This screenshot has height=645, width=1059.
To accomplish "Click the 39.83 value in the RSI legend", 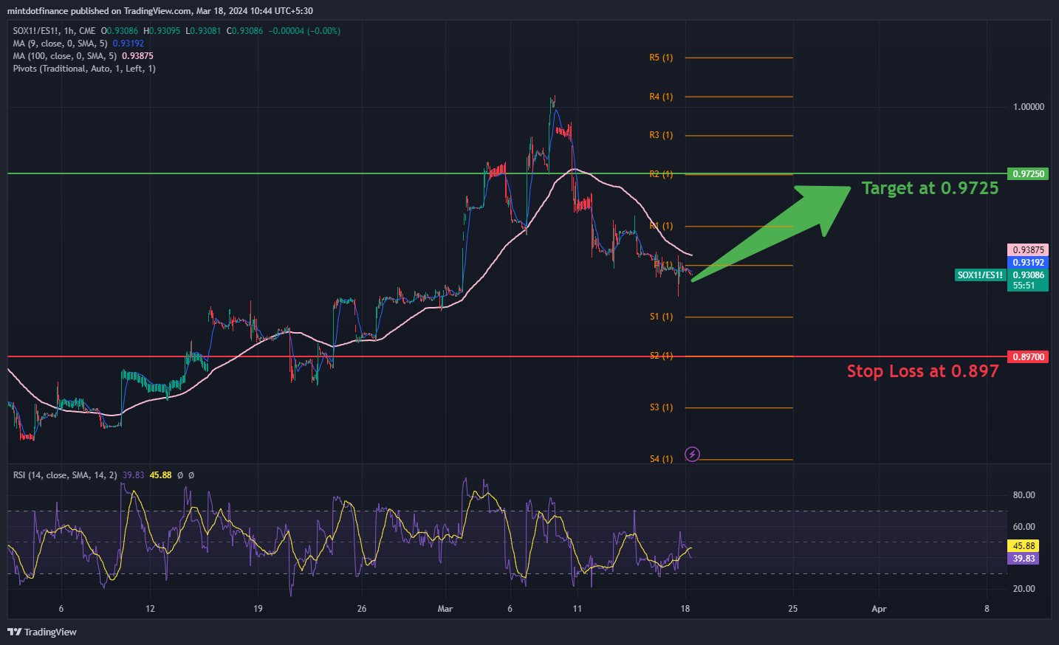I will point(133,475).
